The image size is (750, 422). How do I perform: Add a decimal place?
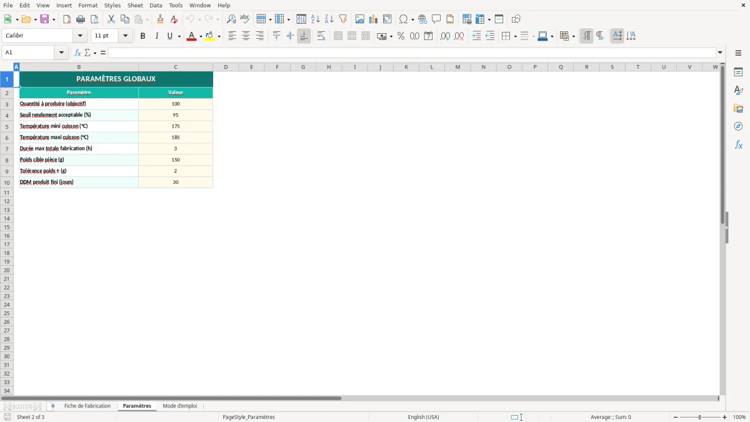(446, 36)
